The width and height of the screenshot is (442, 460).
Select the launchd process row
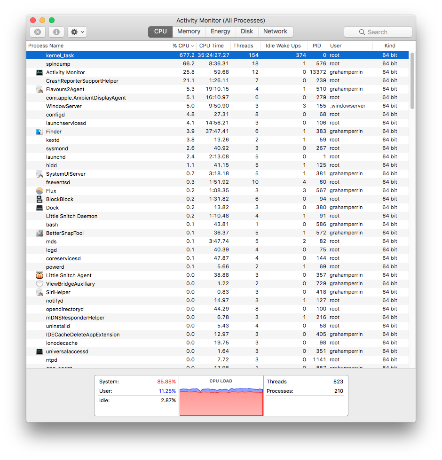(x=218, y=157)
